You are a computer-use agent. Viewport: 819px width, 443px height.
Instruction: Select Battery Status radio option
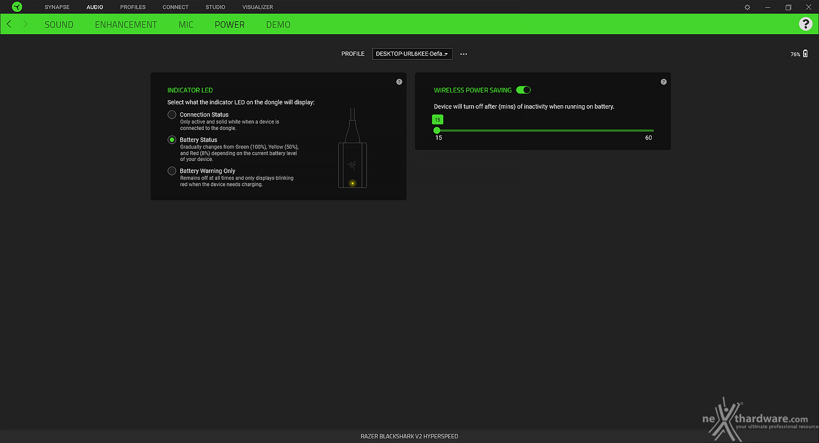coord(172,139)
